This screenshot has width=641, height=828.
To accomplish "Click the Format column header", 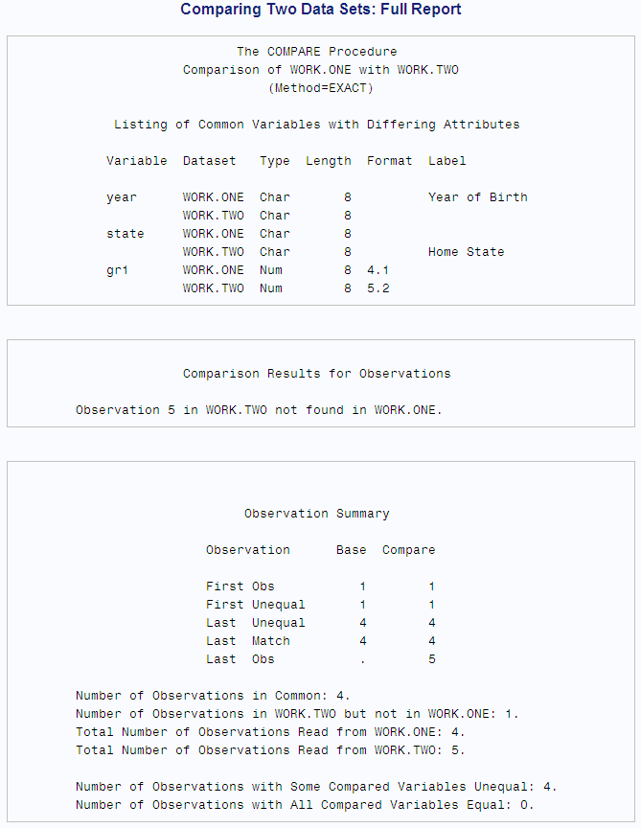I will [x=389, y=161].
